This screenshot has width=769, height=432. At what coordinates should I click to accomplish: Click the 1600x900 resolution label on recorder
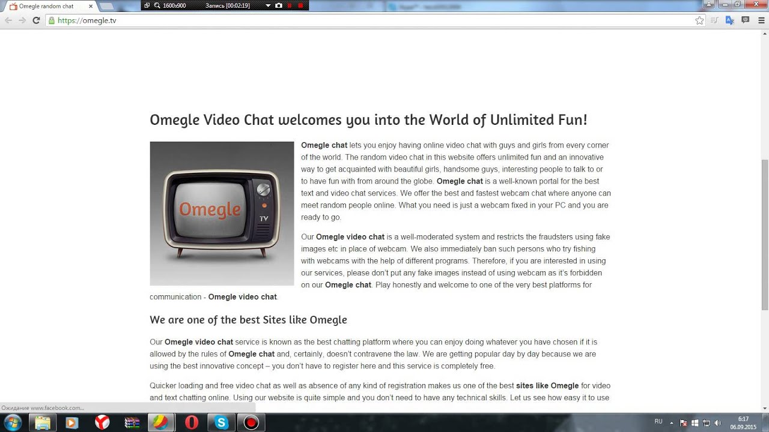[174, 5]
